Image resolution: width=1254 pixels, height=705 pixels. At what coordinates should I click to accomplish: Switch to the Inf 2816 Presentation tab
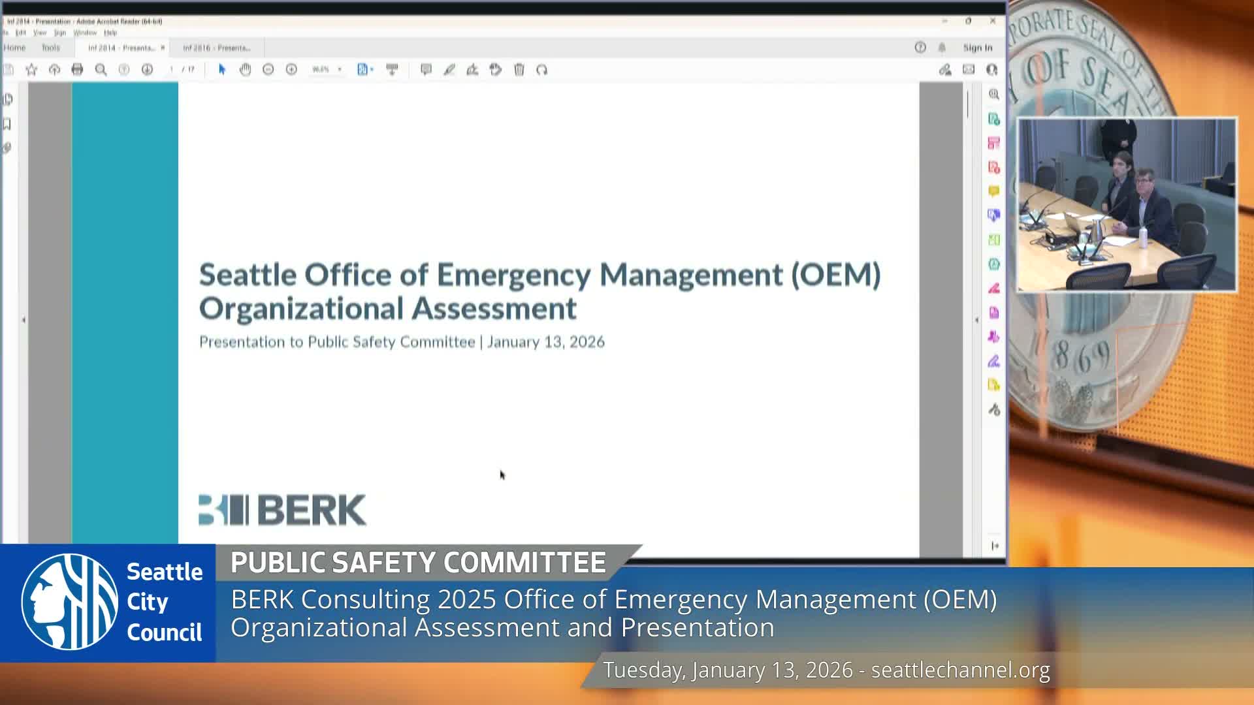216,48
